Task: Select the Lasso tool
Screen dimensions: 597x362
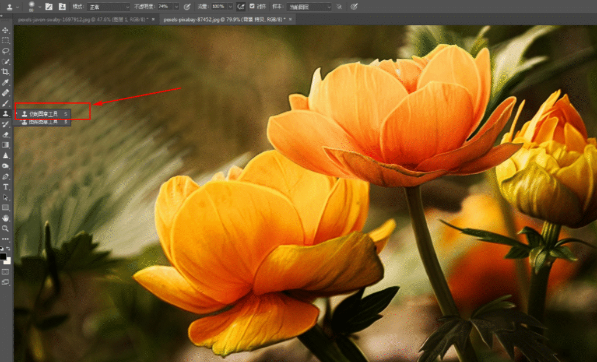Action: 5,51
